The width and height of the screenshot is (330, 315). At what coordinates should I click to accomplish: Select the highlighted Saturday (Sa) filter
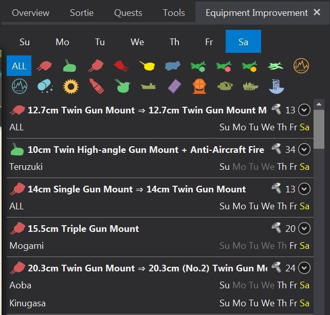pos(243,42)
